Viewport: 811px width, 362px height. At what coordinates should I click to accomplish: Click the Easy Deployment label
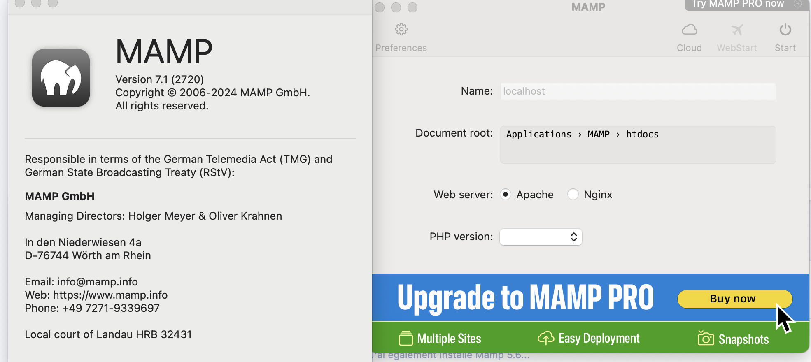point(599,339)
